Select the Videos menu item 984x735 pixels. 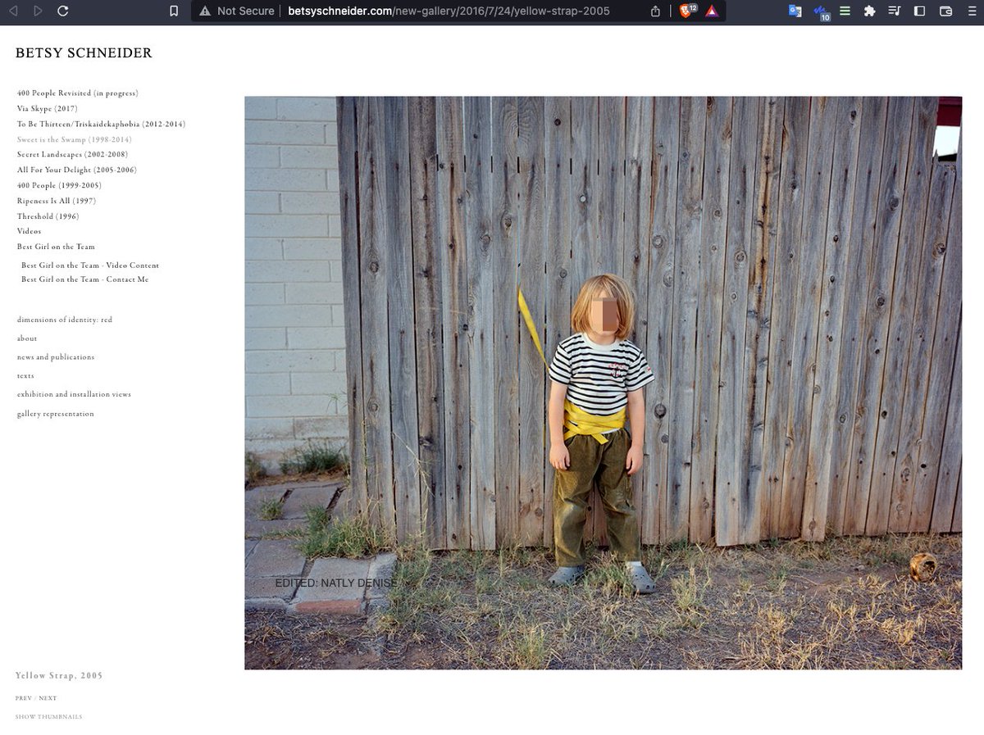(29, 232)
